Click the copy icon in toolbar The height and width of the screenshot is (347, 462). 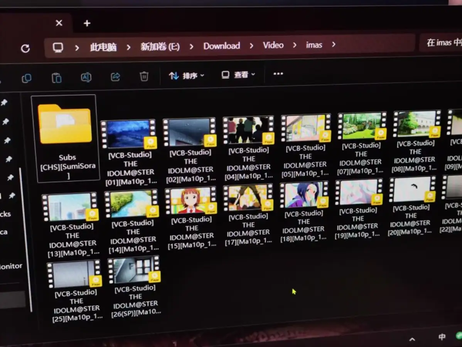click(27, 78)
